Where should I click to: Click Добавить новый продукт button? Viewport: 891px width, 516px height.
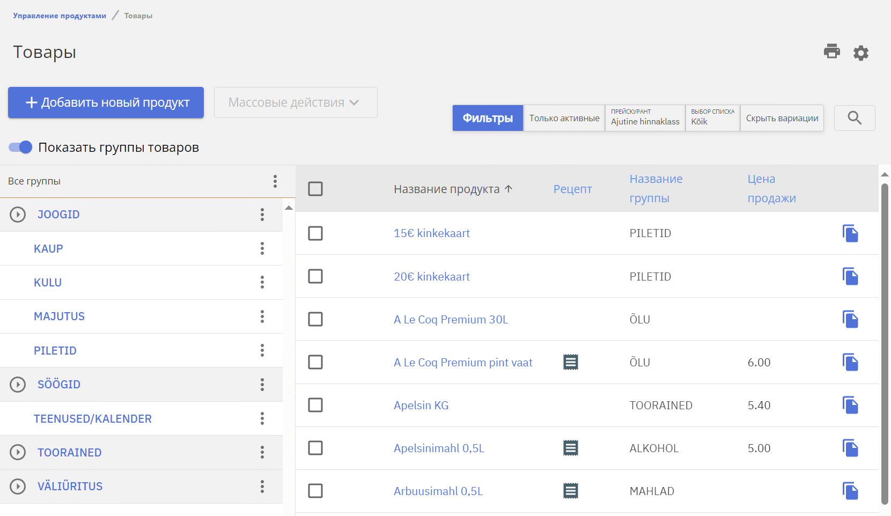point(106,102)
